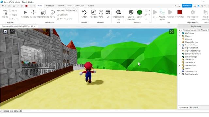Viewport: 209px width, 117px height.
Task: Click the Copia button in Appunti
Action: coord(13,11)
